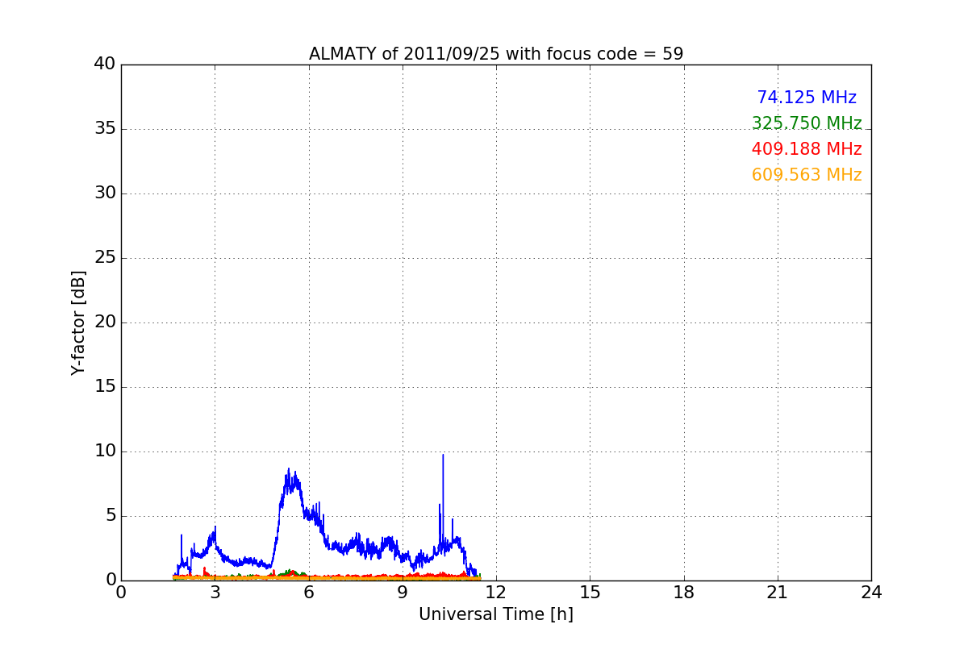The height and width of the screenshot is (645, 968).
Task: Click y-axis tick value 15
Action: coord(105,387)
